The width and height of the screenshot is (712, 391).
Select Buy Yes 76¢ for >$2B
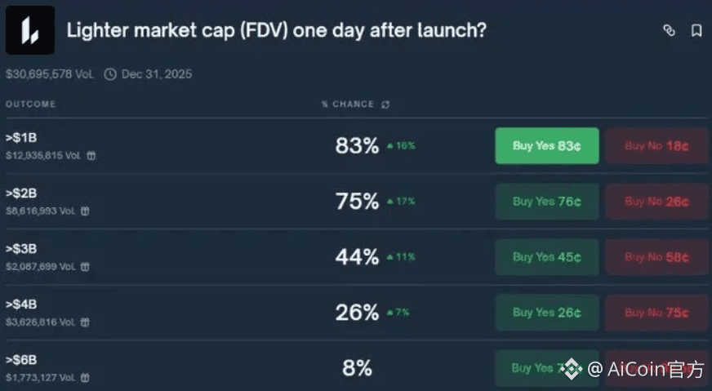pos(546,202)
